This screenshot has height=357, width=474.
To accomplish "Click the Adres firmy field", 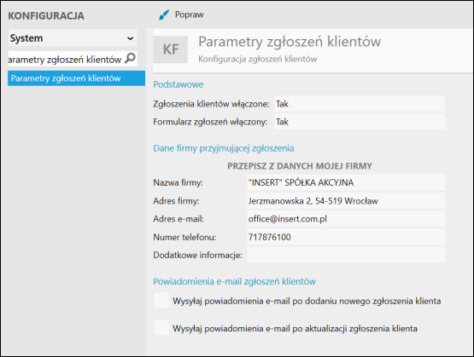I will [x=346, y=201].
